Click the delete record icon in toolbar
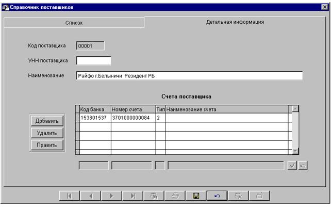 pos(238,196)
